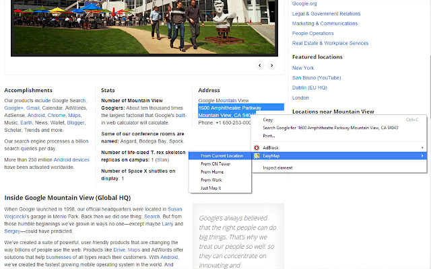The image size is (431, 269).
Task: Click the Featured locations heading
Action: (x=317, y=56)
